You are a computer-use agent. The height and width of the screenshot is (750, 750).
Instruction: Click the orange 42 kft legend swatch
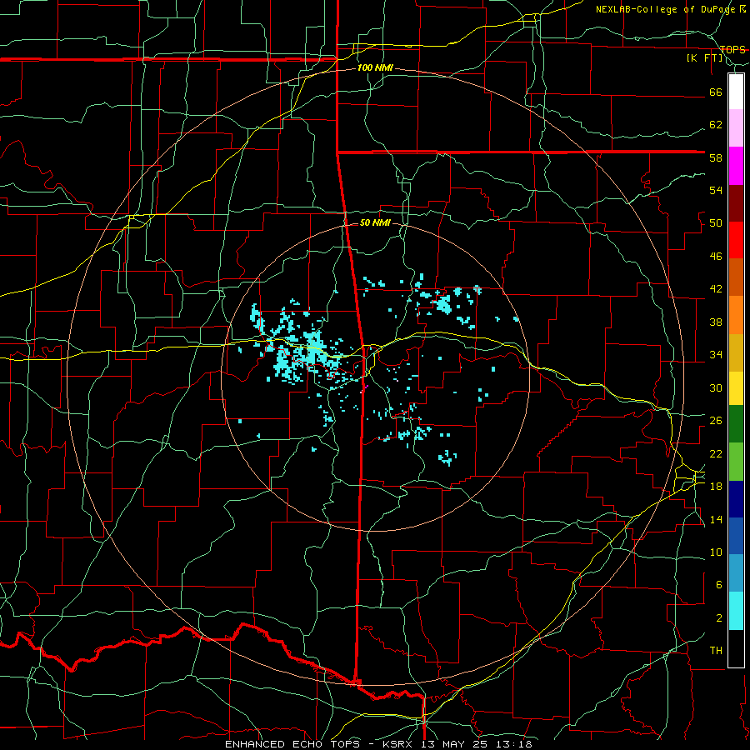pyautogui.click(x=736, y=315)
